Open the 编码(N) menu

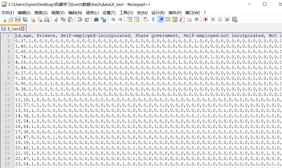point(75,13)
